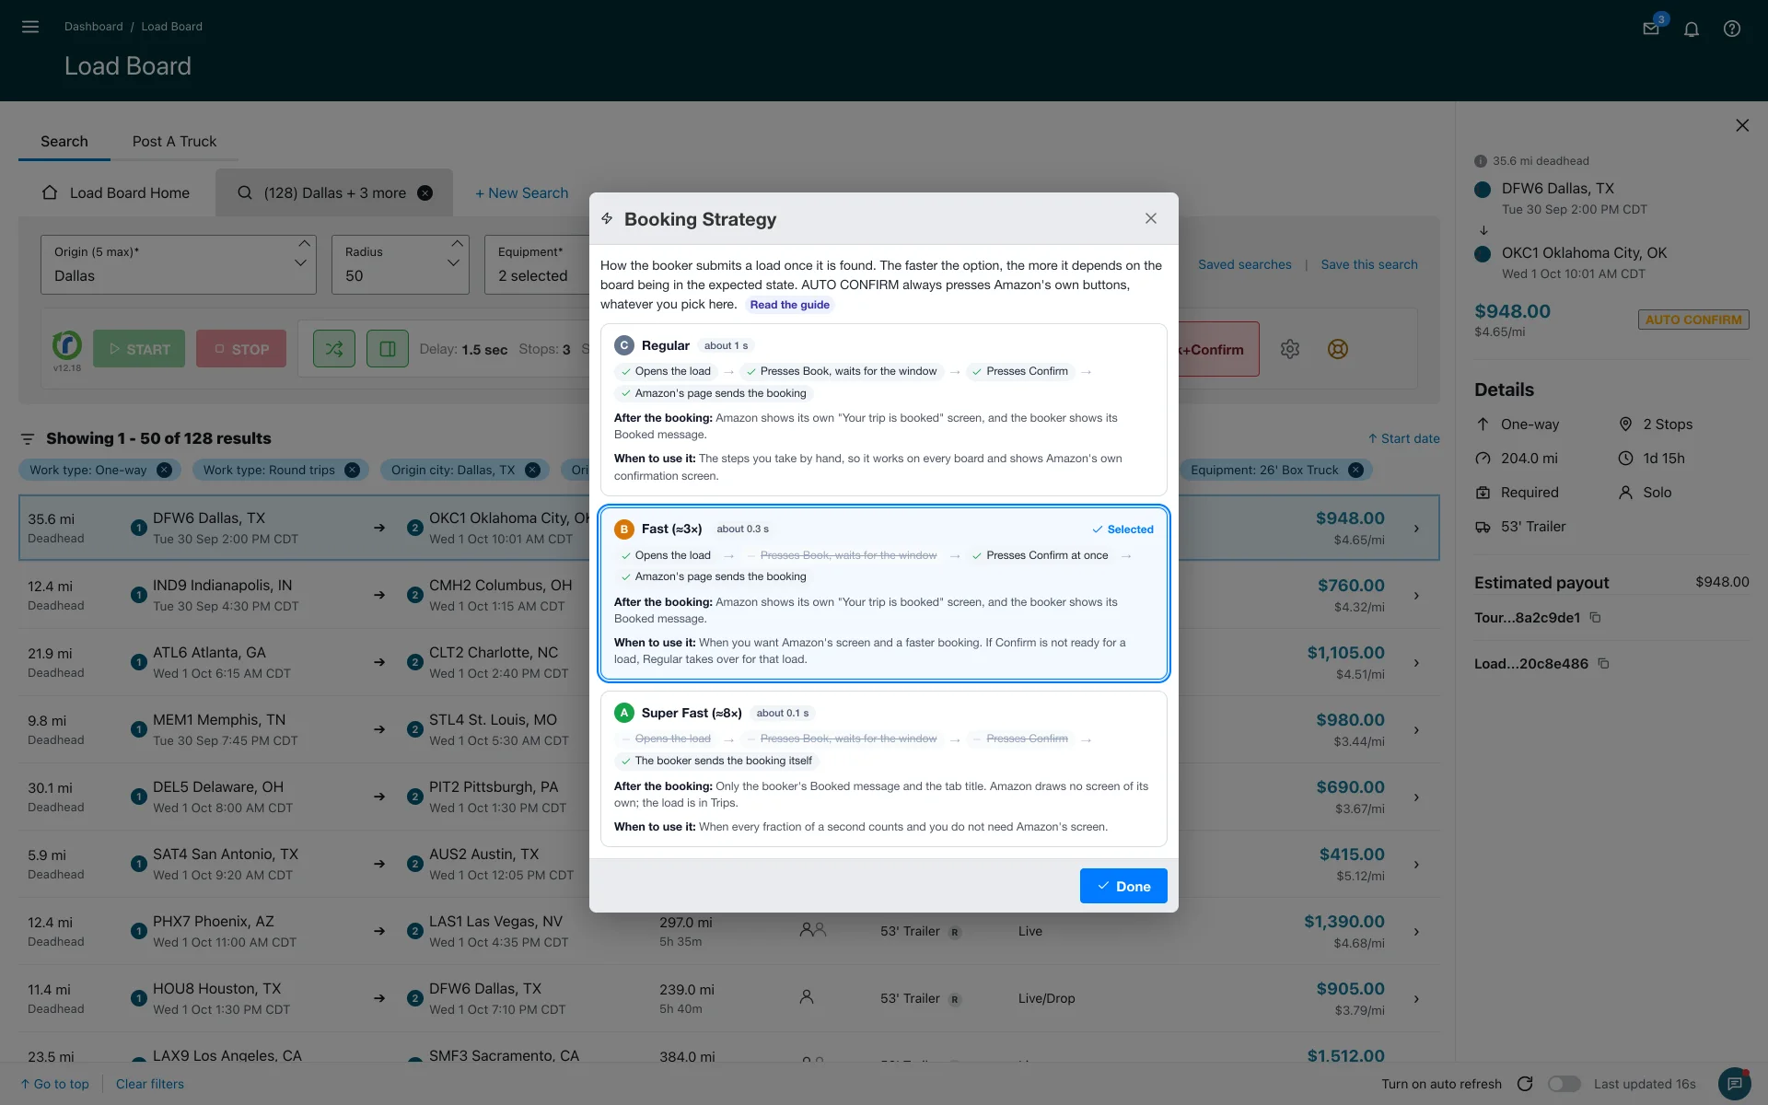Open Saved searches link
Viewport: 1768px width, 1105px height.
coord(1244,264)
